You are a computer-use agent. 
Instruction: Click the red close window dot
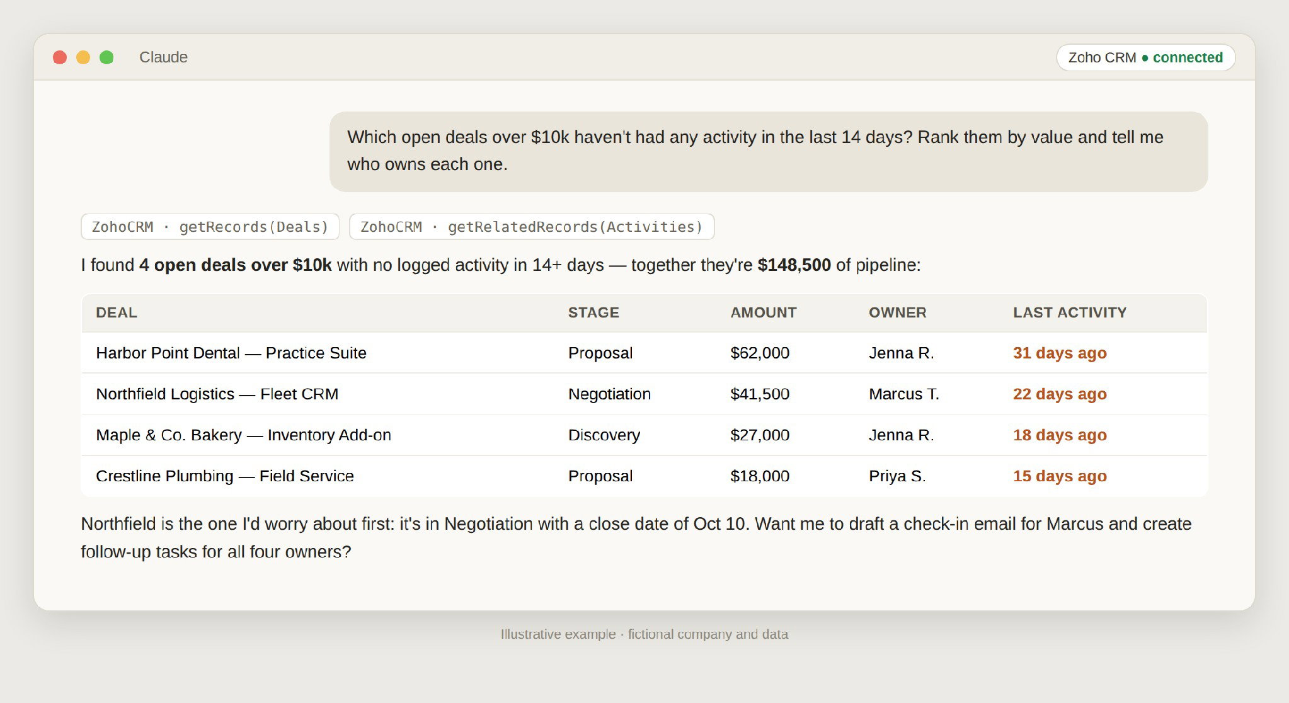[60, 57]
